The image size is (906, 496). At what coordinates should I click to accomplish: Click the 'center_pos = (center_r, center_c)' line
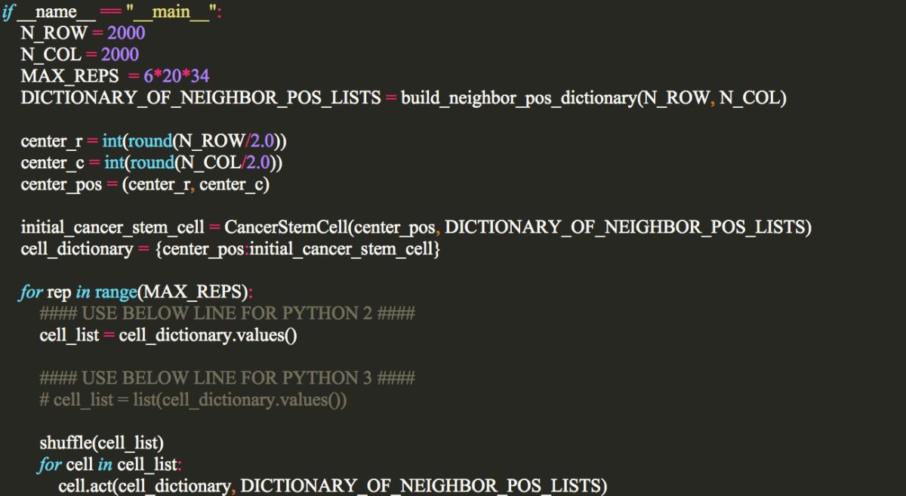(x=145, y=185)
